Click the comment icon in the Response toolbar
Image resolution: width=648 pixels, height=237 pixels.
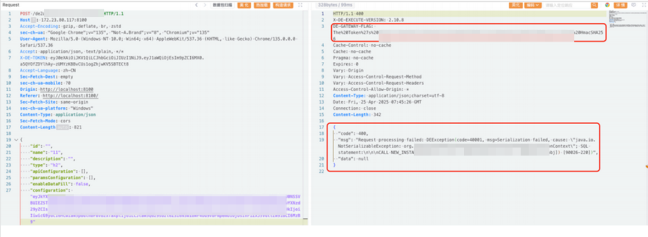(633, 5)
